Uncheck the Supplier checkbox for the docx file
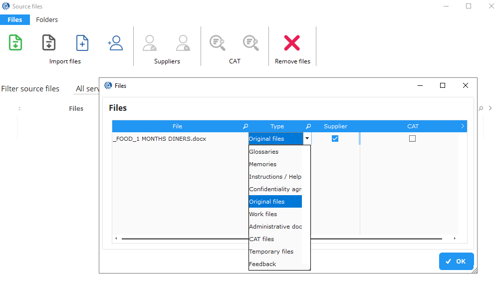496x289 pixels. click(335, 139)
